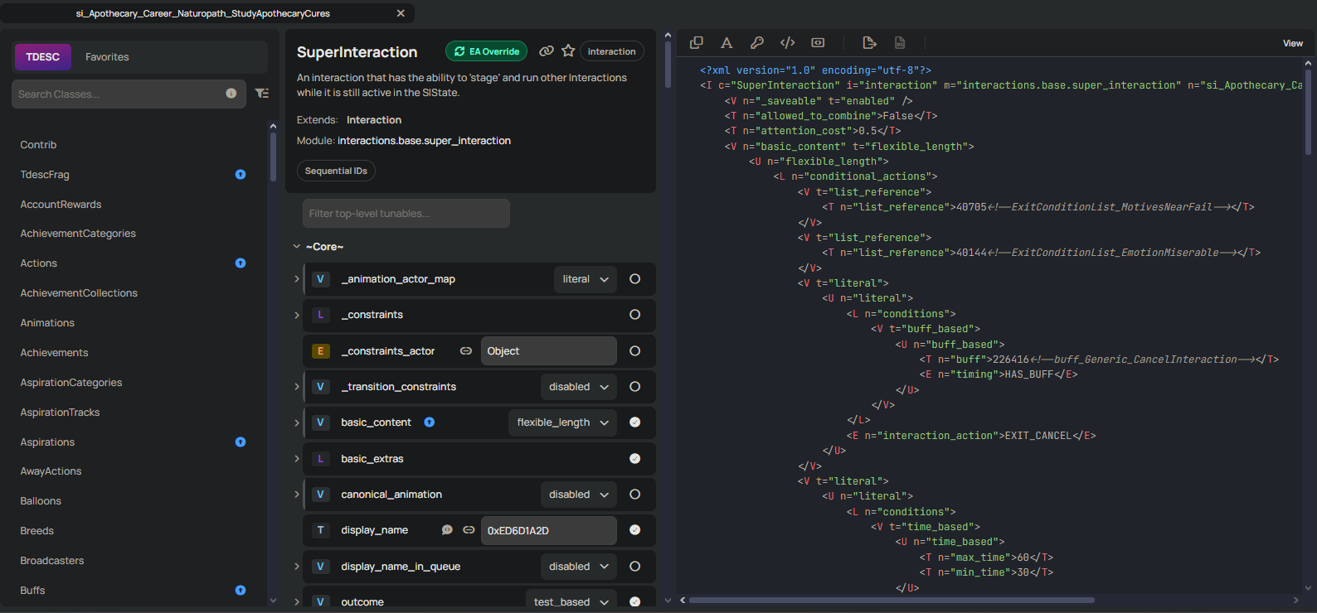The width and height of the screenshot is (1317, 613).
Task: Toggle the circle for _animation_actor_map
Action: (x=634, y=279)
